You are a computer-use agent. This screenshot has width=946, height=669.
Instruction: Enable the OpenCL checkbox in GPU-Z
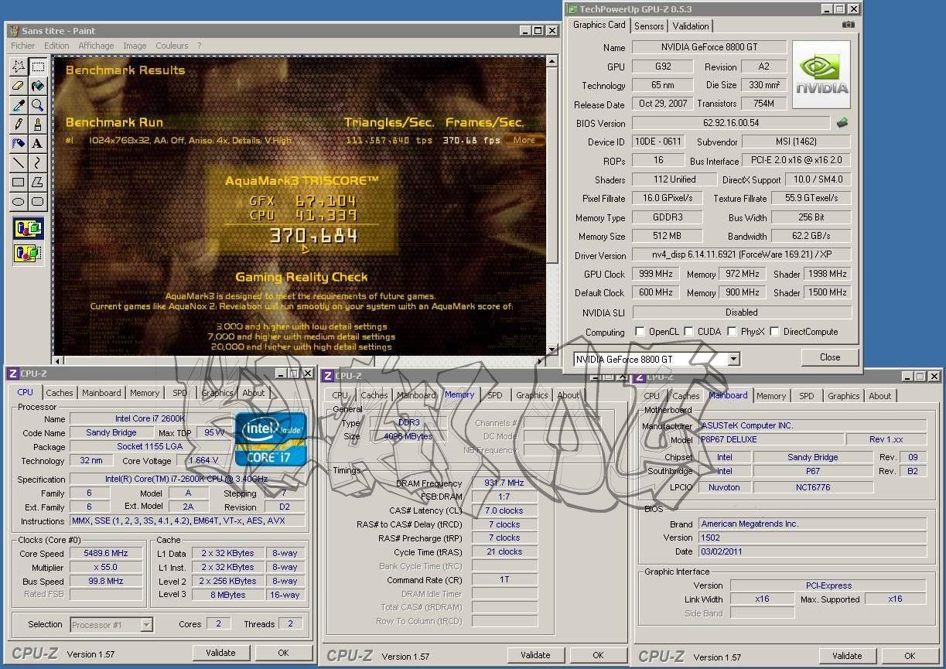pos(640,332)
